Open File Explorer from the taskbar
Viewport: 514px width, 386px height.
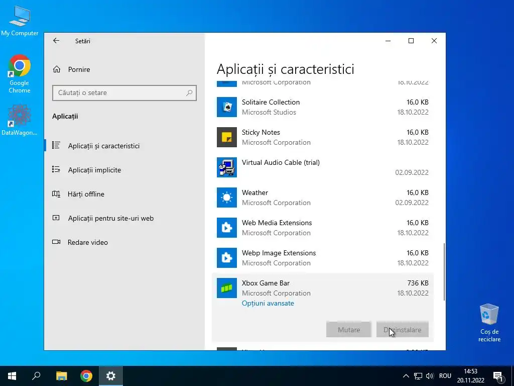click(x=61, y=376)
